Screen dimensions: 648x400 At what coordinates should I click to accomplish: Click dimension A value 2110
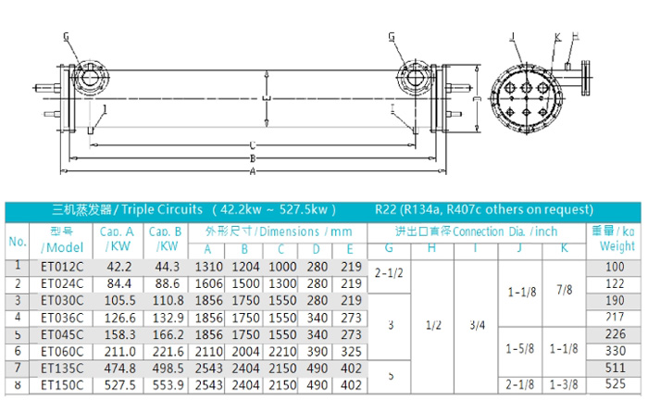208,352
